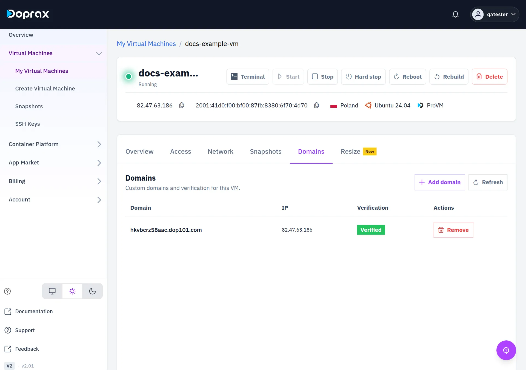The height and width of the screenshot is (370, 526).
Task: Reboot the docs-example-vm machine
Action: (x=407, y=77)
